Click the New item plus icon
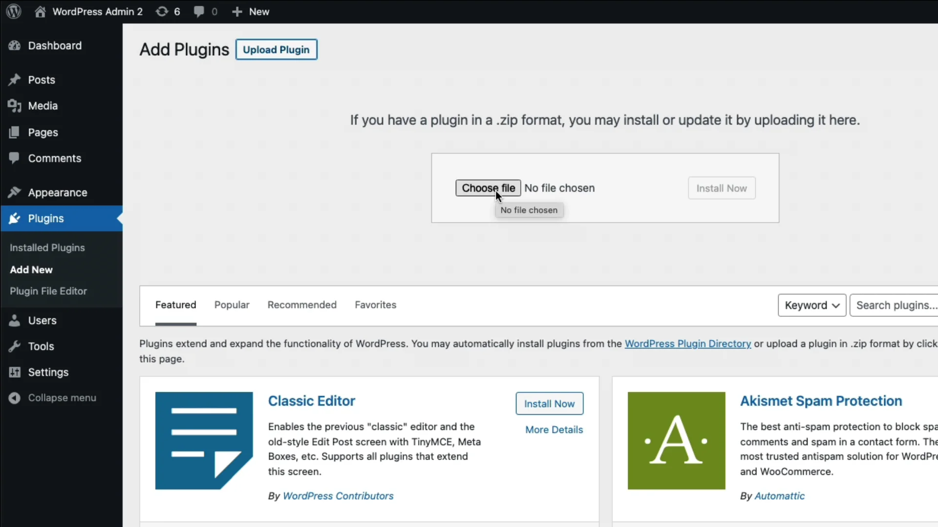 coord(237,11)
